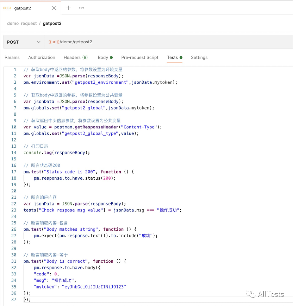The image size is (293, 306).
Task: Click the "code": 0 line
Action: pyautogui.click(x=46, y=274)
